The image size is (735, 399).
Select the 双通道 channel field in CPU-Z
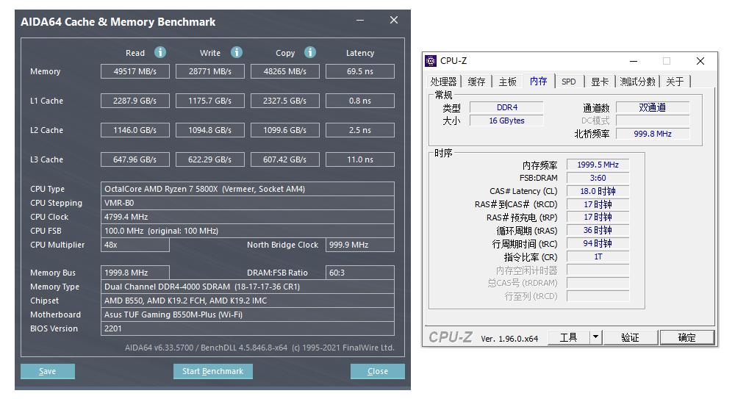coord(653,107)
